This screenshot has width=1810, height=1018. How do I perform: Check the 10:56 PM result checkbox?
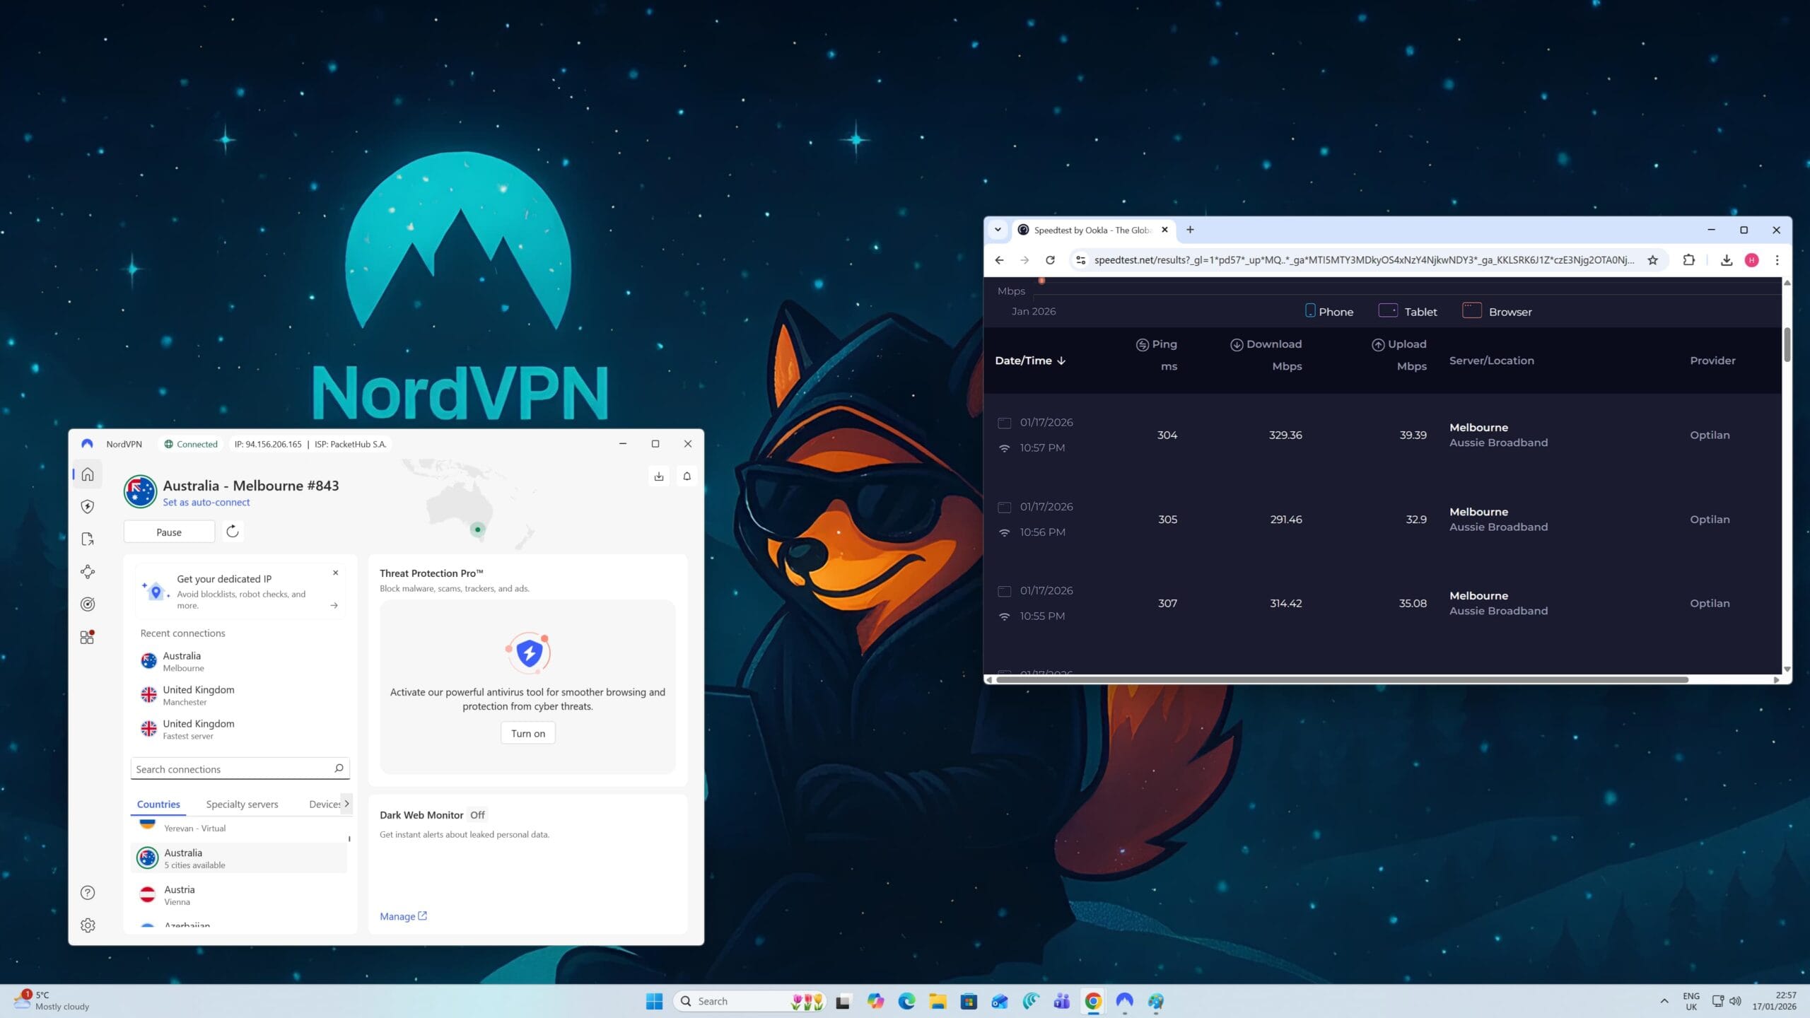point(1004,507)
